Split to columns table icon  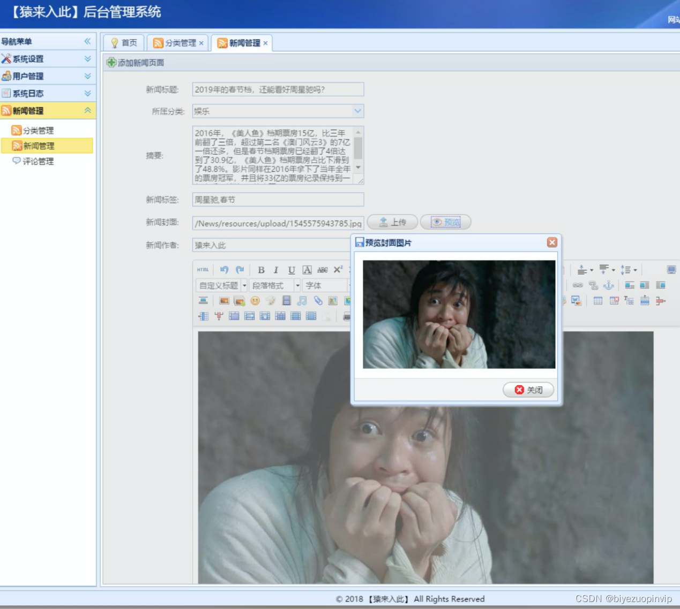tap(311, 316)
